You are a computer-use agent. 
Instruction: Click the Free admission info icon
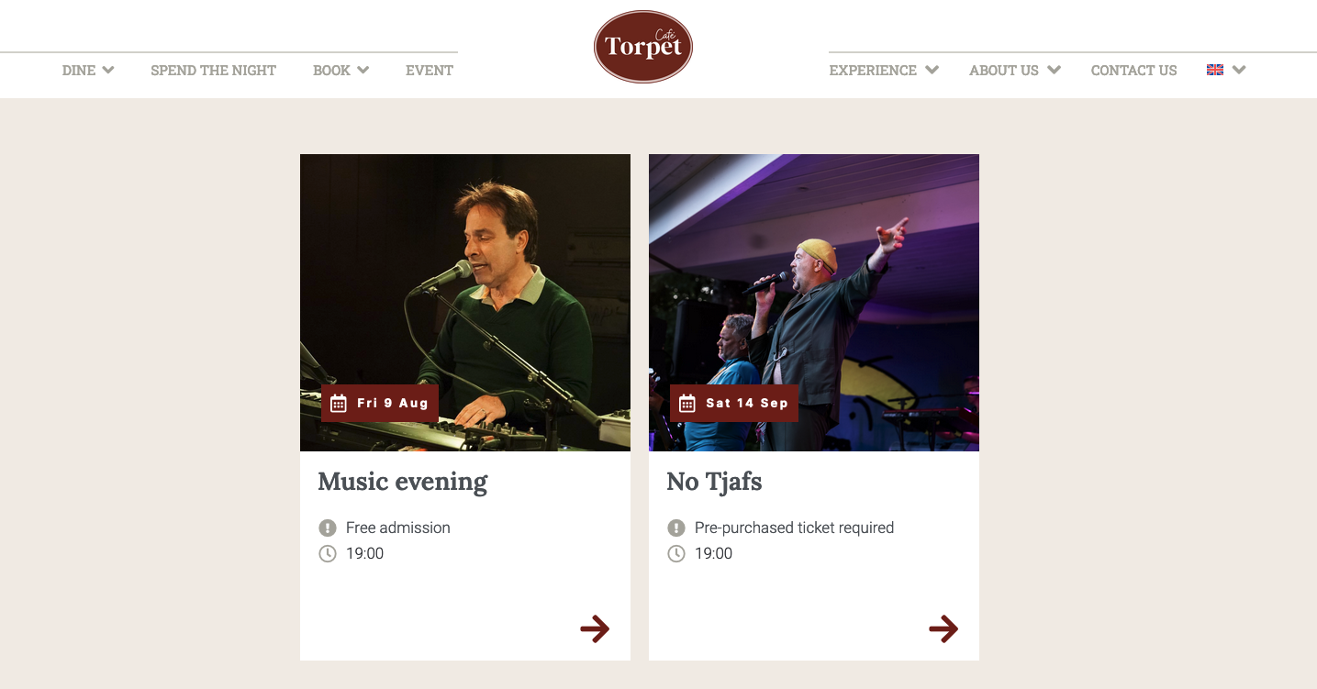[x=328, y=528]
